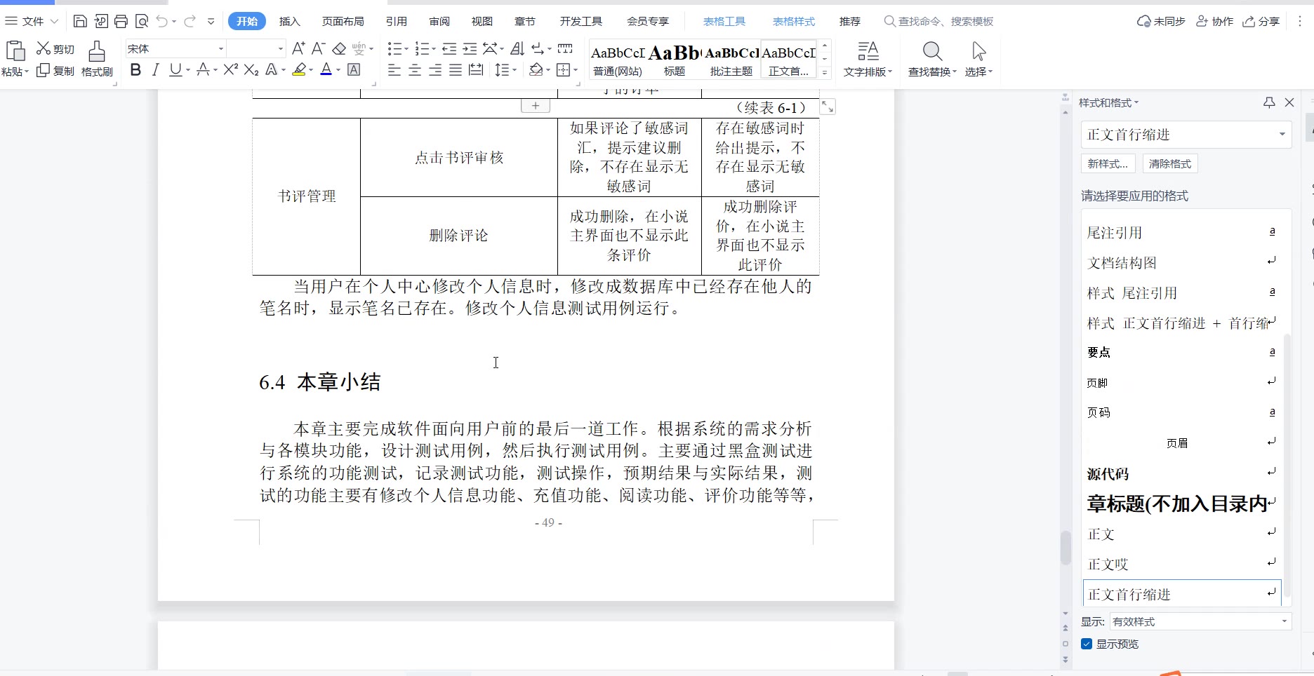
Task: Click the superscript X² icon
Action: (230, 69)
